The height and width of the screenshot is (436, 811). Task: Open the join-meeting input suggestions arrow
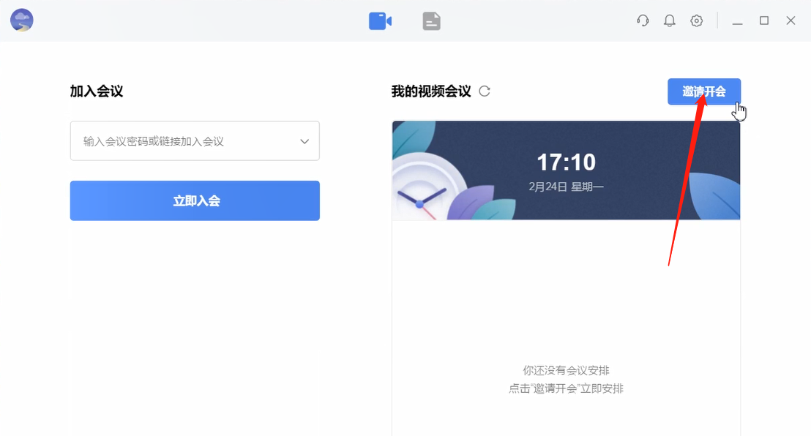pos(304,140)
